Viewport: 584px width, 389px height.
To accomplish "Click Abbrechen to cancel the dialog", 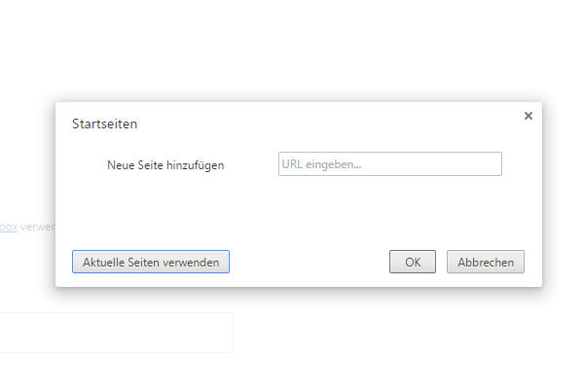I will (x=486, y=262).
